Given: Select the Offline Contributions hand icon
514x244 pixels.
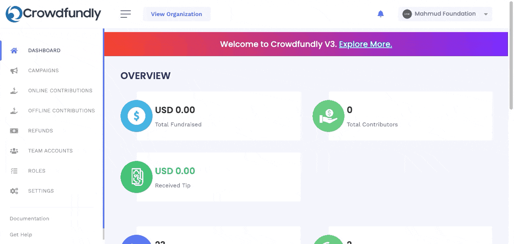Looking at the screenshot, I should coord(14,111).
